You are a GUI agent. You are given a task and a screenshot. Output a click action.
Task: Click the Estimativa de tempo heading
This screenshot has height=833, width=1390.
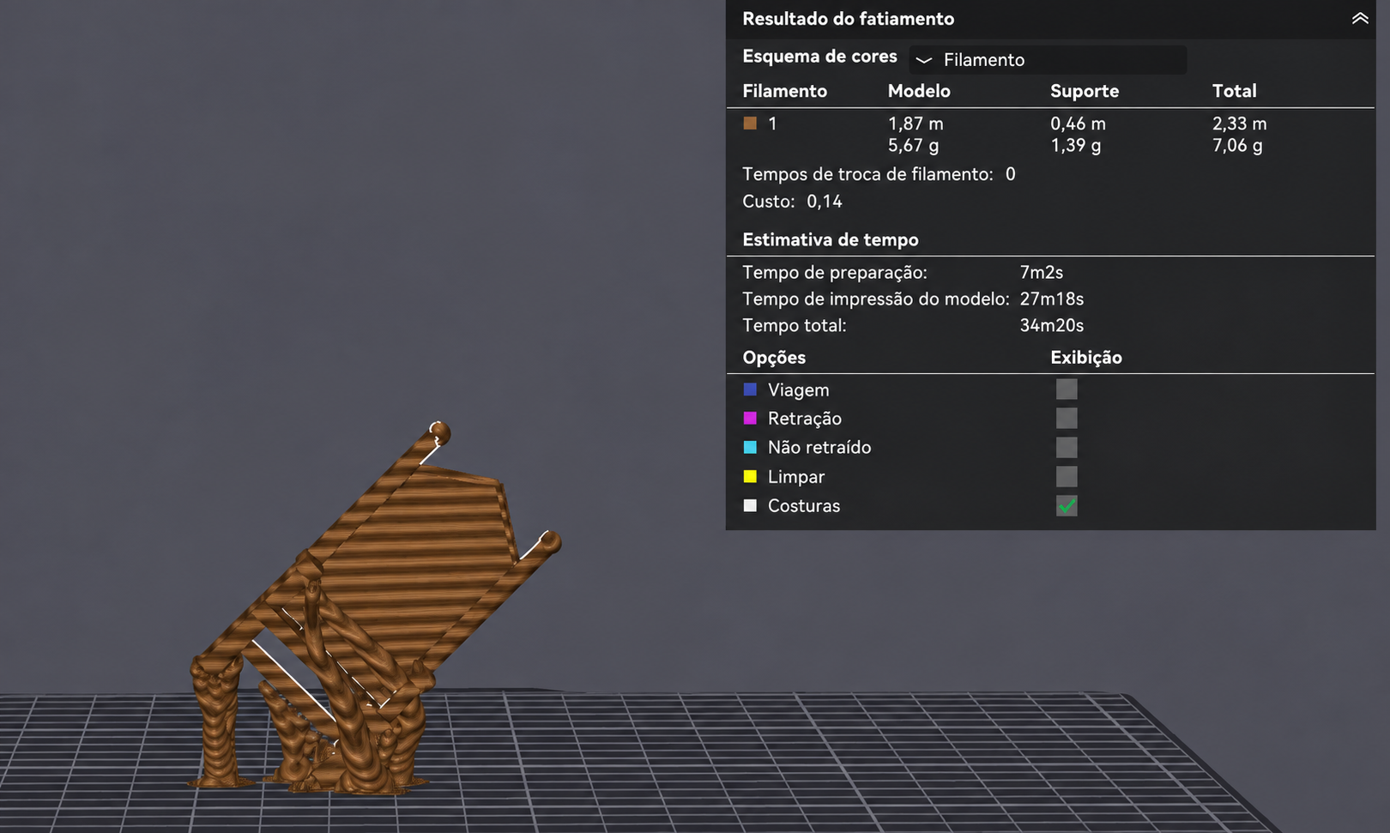(x=831, y=240)
